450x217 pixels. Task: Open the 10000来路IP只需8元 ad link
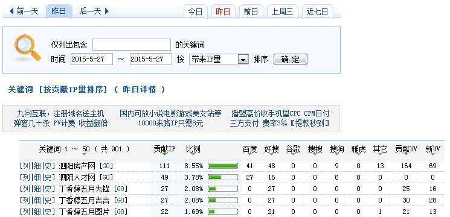click(x=170, y=124)
